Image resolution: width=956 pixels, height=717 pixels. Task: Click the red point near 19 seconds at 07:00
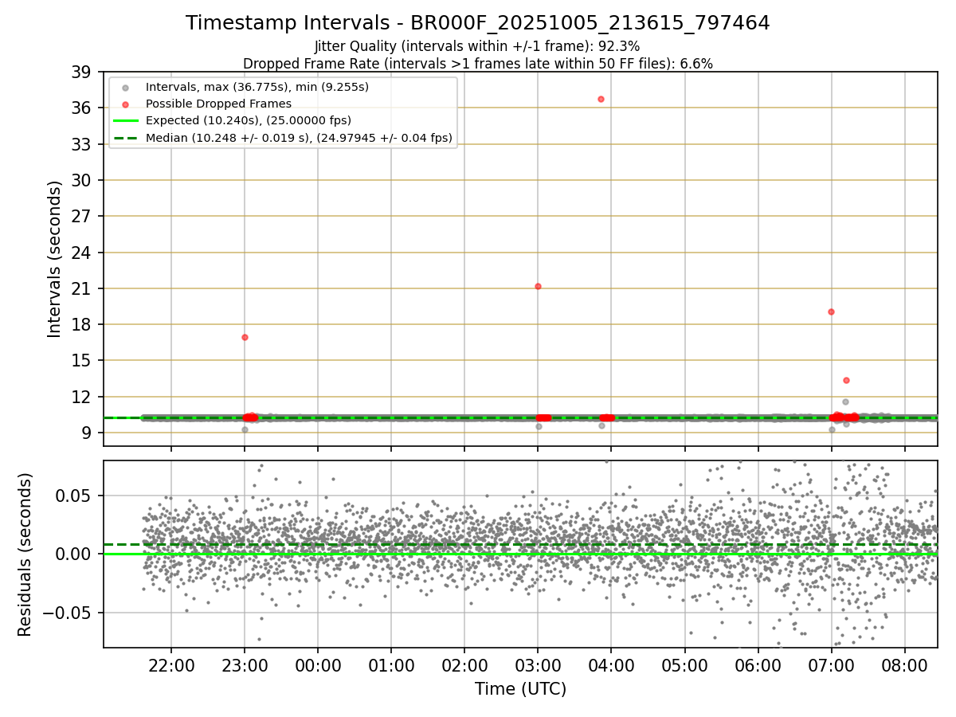(x=831, y=311)
